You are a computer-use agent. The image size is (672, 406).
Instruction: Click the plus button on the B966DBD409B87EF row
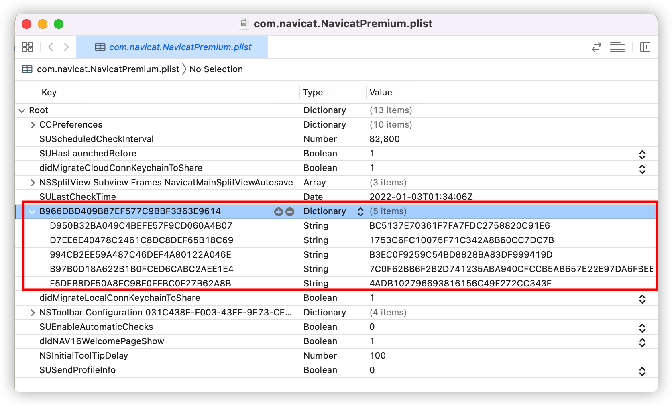point(279,211)
